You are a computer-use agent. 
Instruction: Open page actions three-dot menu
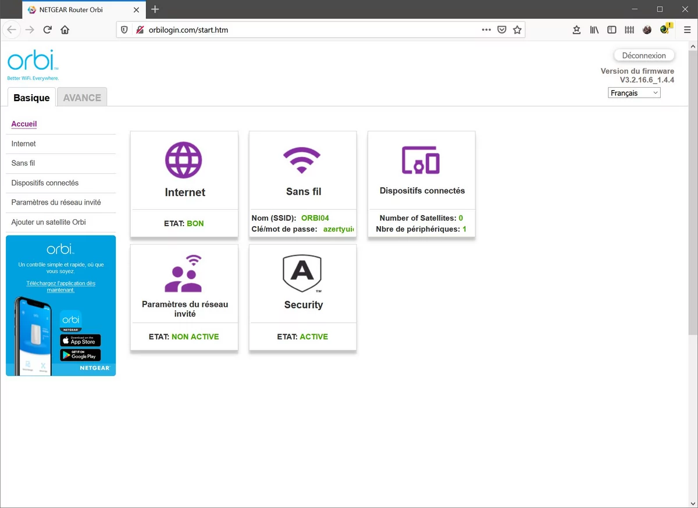(486, 30)
